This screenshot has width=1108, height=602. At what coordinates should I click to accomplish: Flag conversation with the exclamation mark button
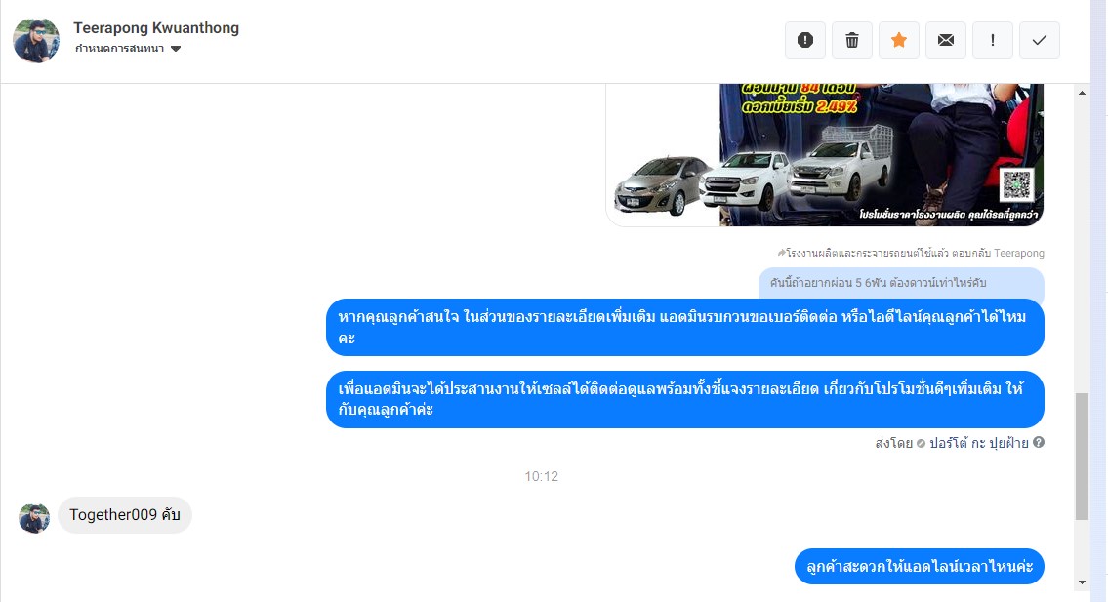click(993, 40)
